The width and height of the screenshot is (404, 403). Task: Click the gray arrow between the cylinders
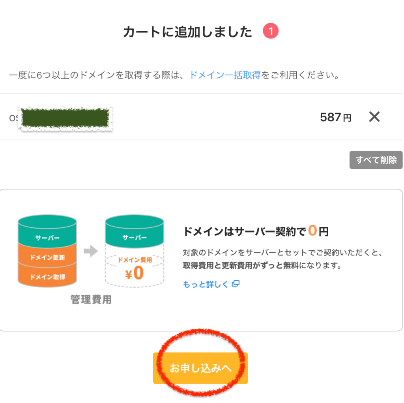coord(91,251)
